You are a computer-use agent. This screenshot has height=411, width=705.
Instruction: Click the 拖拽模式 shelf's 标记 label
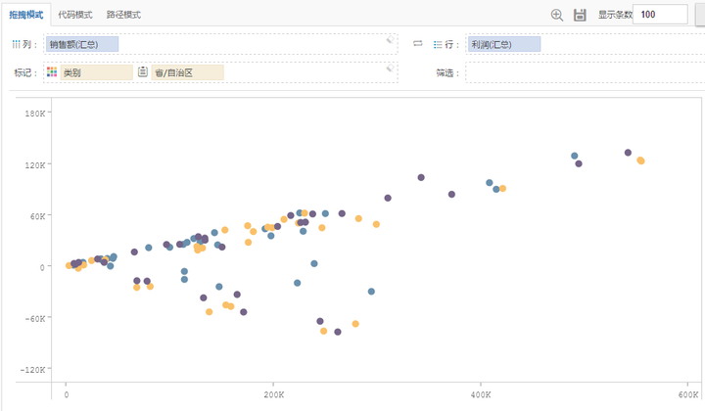[23, 72]
